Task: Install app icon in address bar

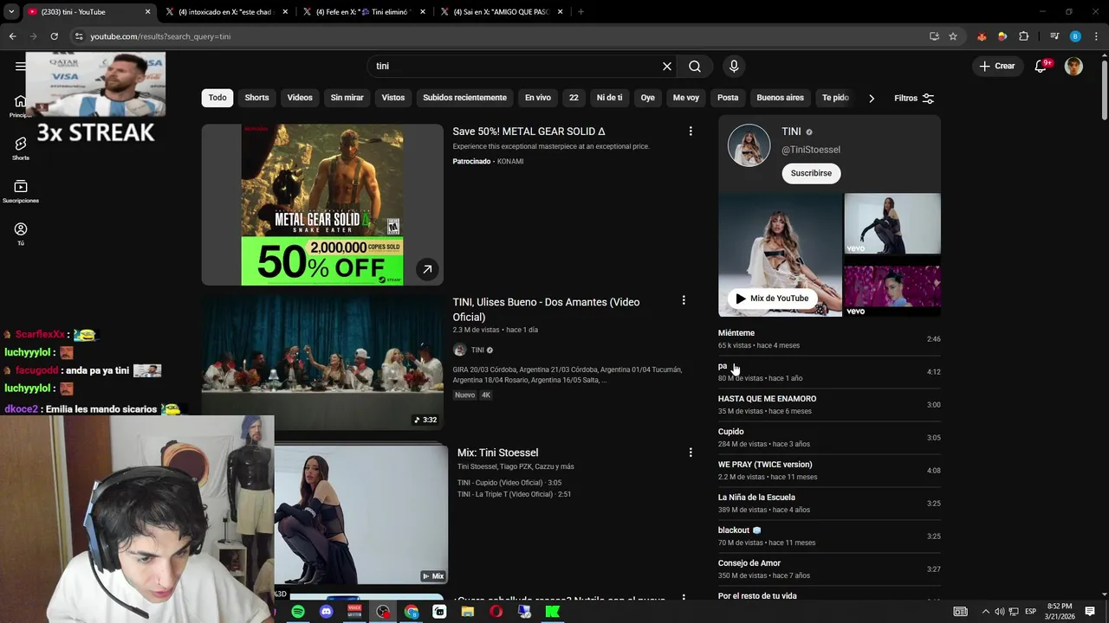Action: (934, 36)
